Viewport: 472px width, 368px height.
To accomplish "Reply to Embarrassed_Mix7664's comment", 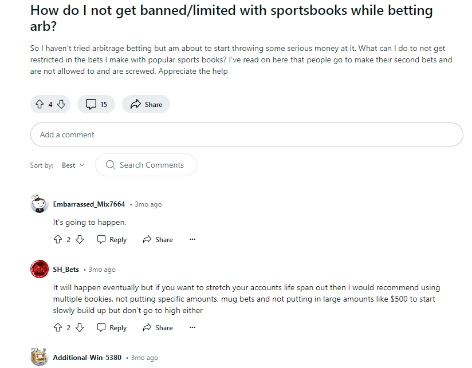I will click(112, 239).
